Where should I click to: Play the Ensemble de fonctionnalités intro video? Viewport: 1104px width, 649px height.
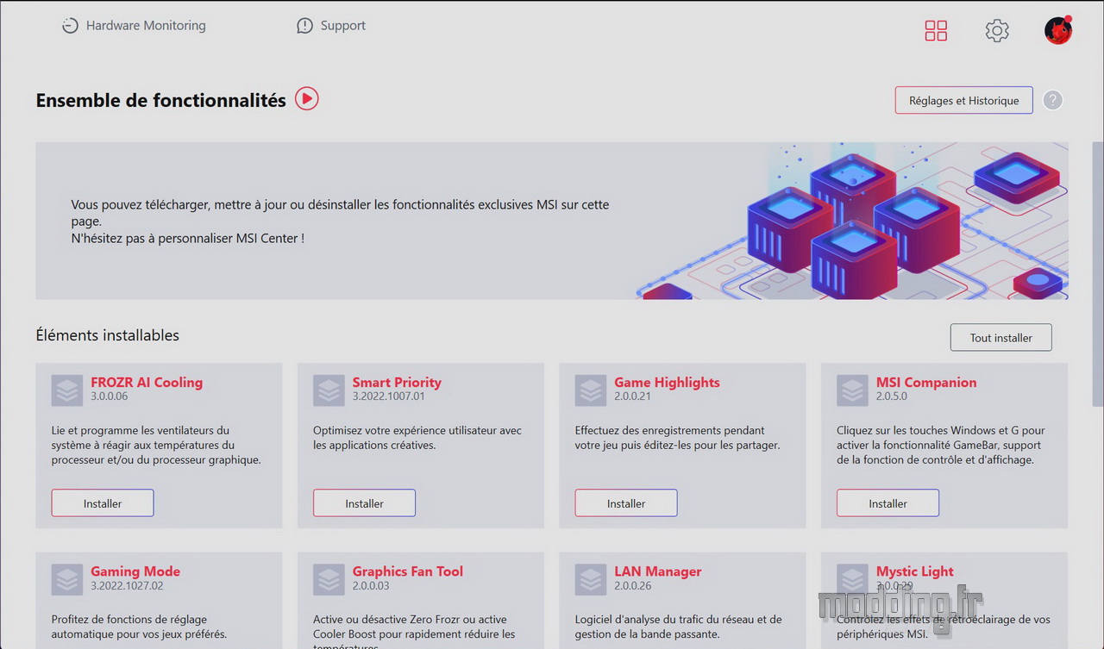[307, 99]
